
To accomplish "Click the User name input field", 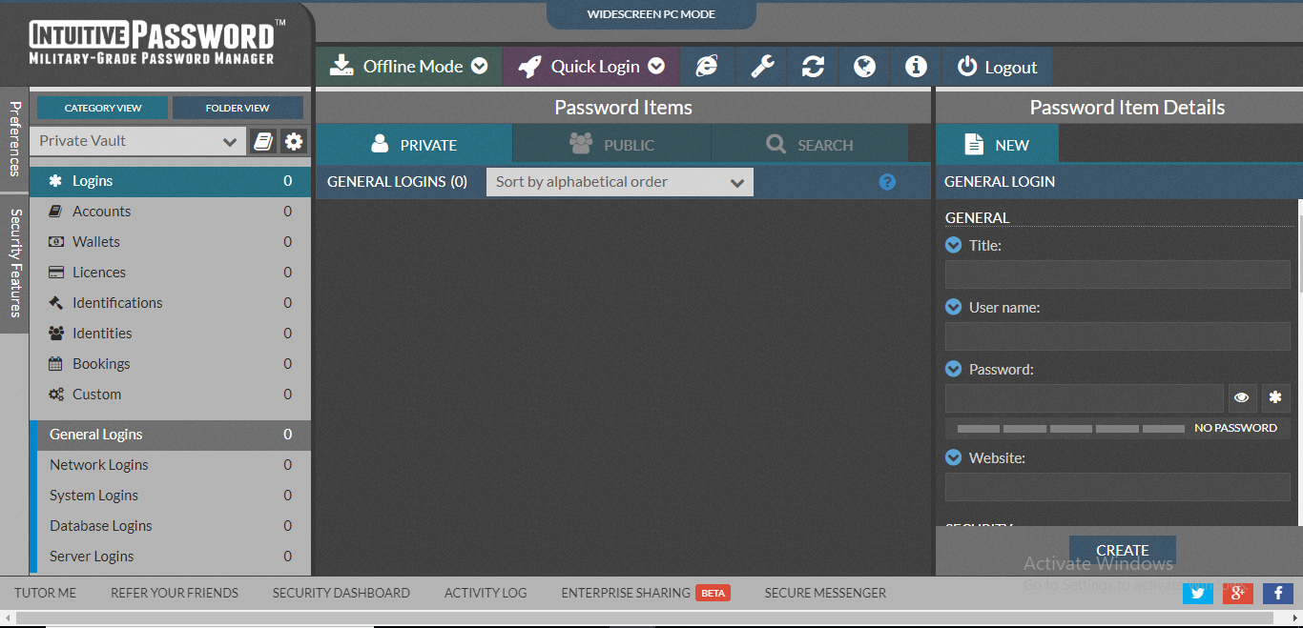I will (x=1117, y=336).
